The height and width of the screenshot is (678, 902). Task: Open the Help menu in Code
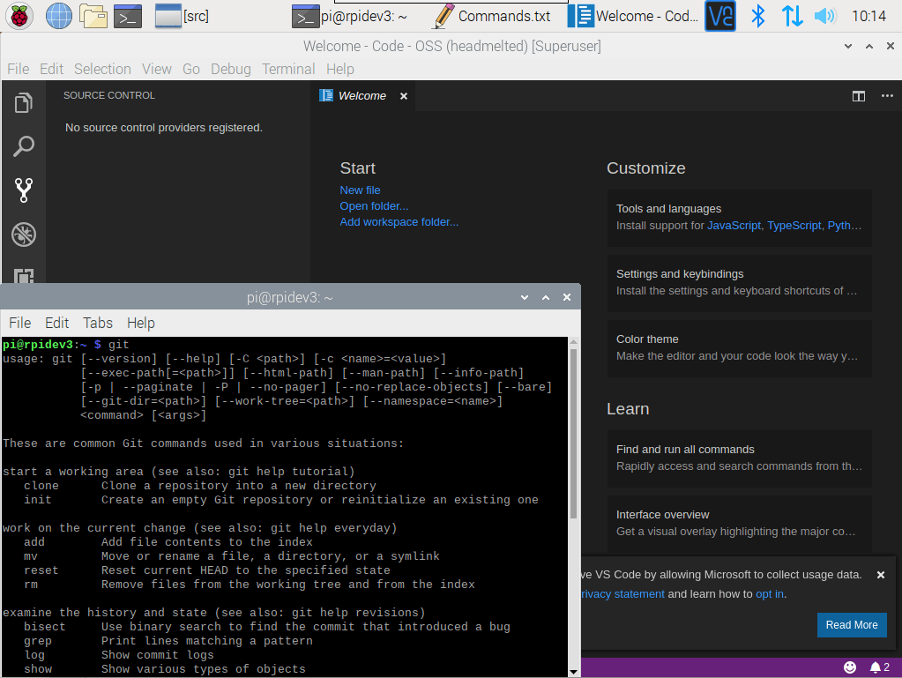pyautogui.click(x=340, y=69)
